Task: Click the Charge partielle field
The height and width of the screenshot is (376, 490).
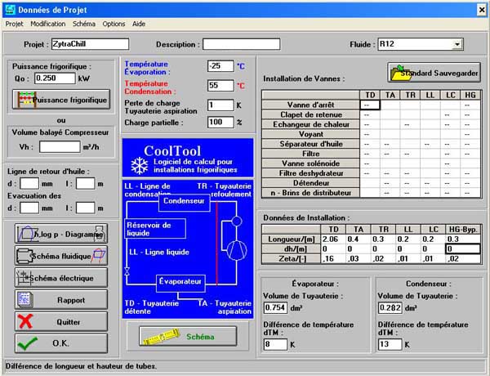Action: pos(220,123)
